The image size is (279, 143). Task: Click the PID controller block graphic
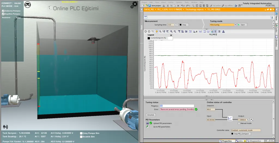[230, 118]
